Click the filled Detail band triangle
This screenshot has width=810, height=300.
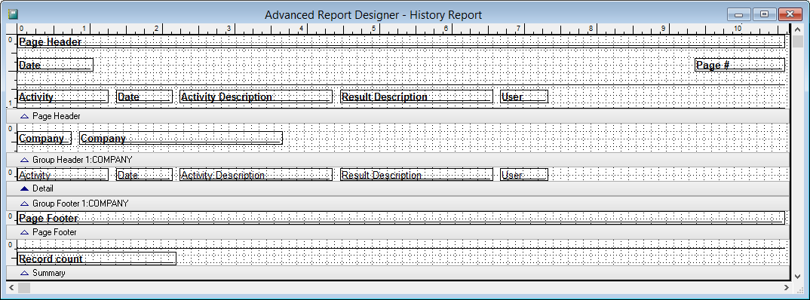[24, 189]
